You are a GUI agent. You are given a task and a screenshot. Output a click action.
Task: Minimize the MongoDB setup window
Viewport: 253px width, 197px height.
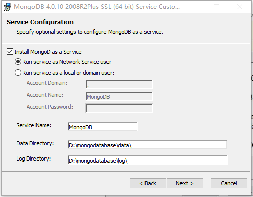(x=194, y=7)
